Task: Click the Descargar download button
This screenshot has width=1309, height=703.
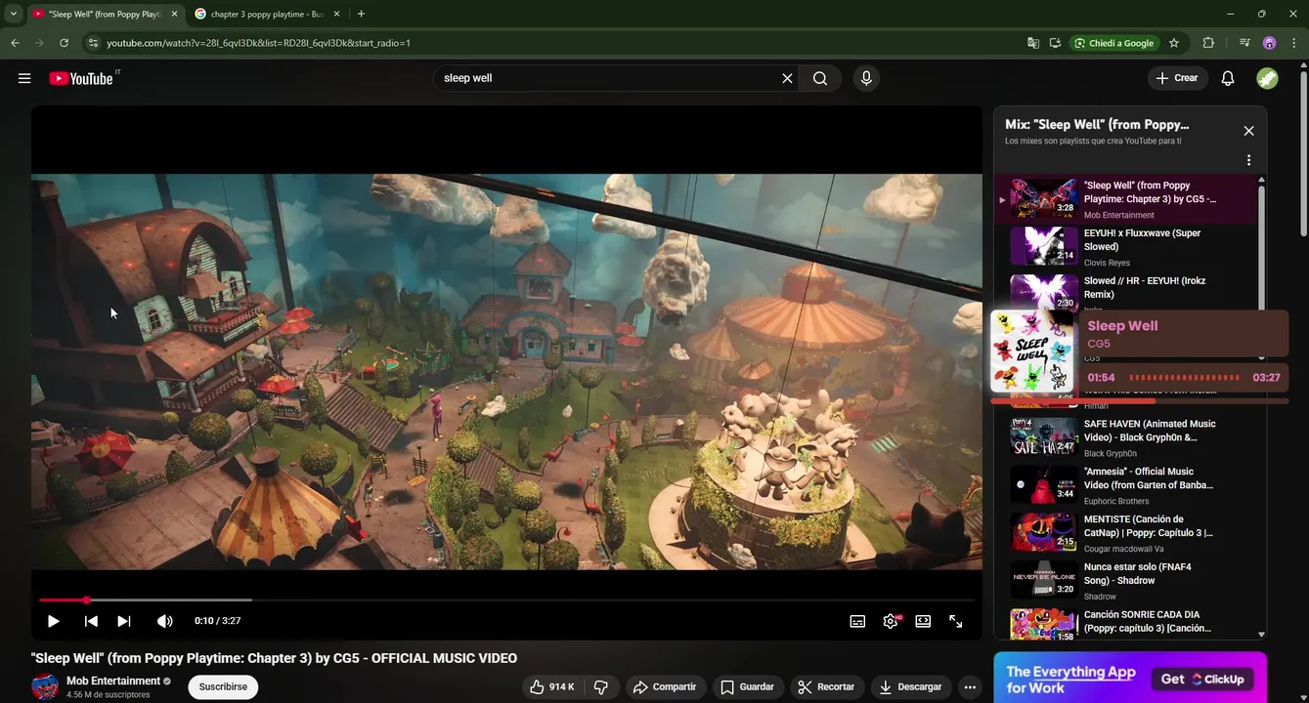Action: click(x=911, y=687)
